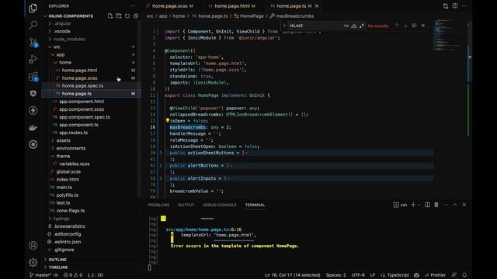Open the Docker view in activity bar
Image resolution: width=497 pixels, height=279 pixels.
(33, 128)
